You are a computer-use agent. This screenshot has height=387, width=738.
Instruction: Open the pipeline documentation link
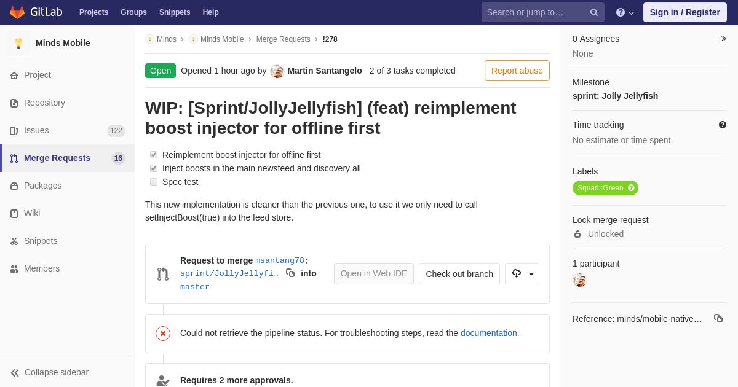(x=490, y=333)
